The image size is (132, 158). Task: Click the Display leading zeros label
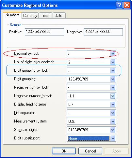click(x=31, y=104)
